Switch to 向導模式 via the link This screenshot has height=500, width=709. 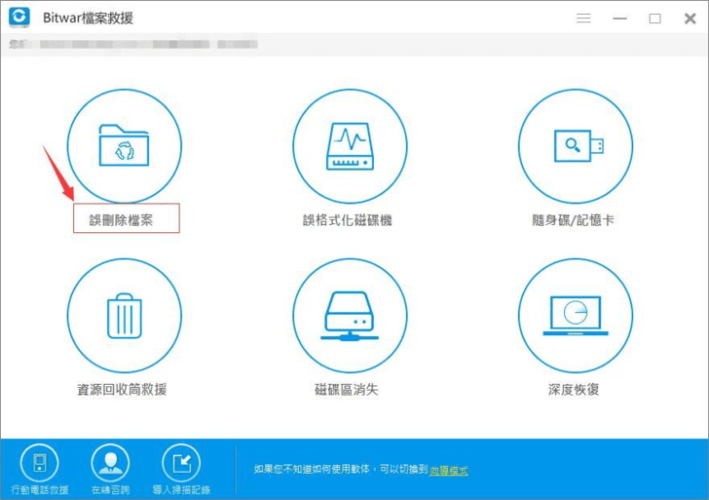pyautogui.click(x=449, y=470)
